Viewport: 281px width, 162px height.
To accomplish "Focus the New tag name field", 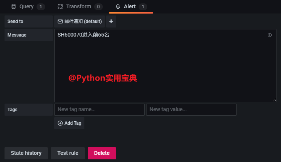I will click(x=99, y=110).
